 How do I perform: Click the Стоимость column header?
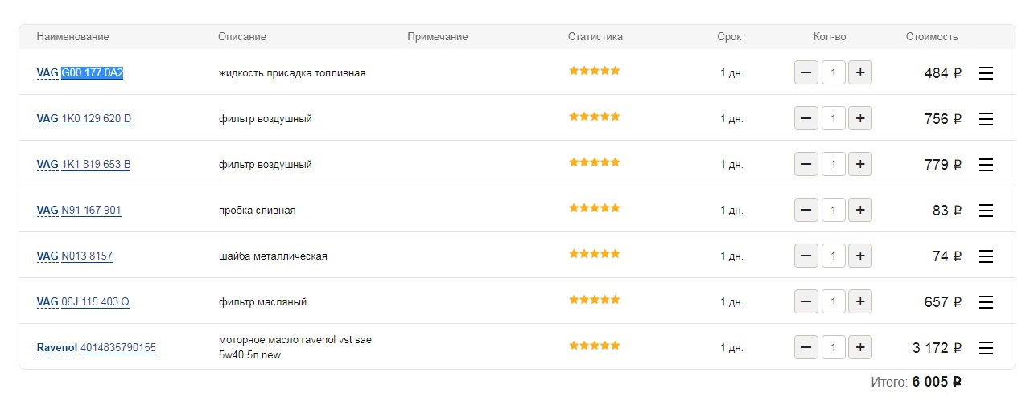click(x=932, y=37)
